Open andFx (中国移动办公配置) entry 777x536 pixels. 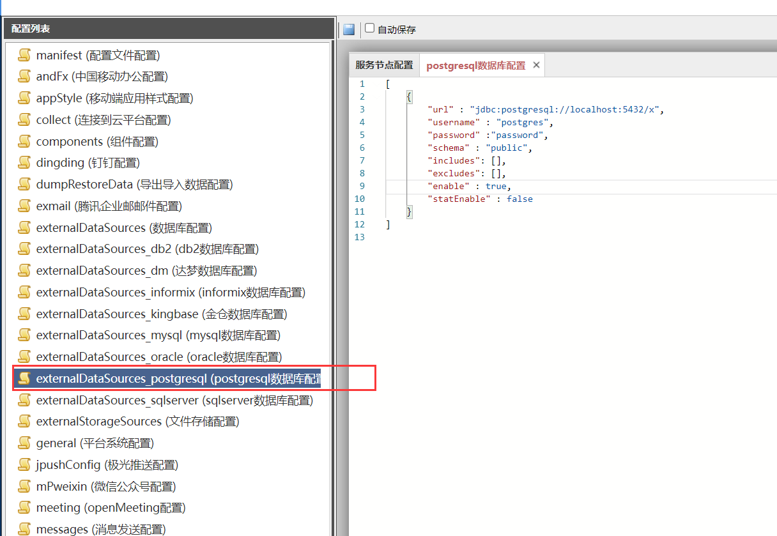coord(102,77)
